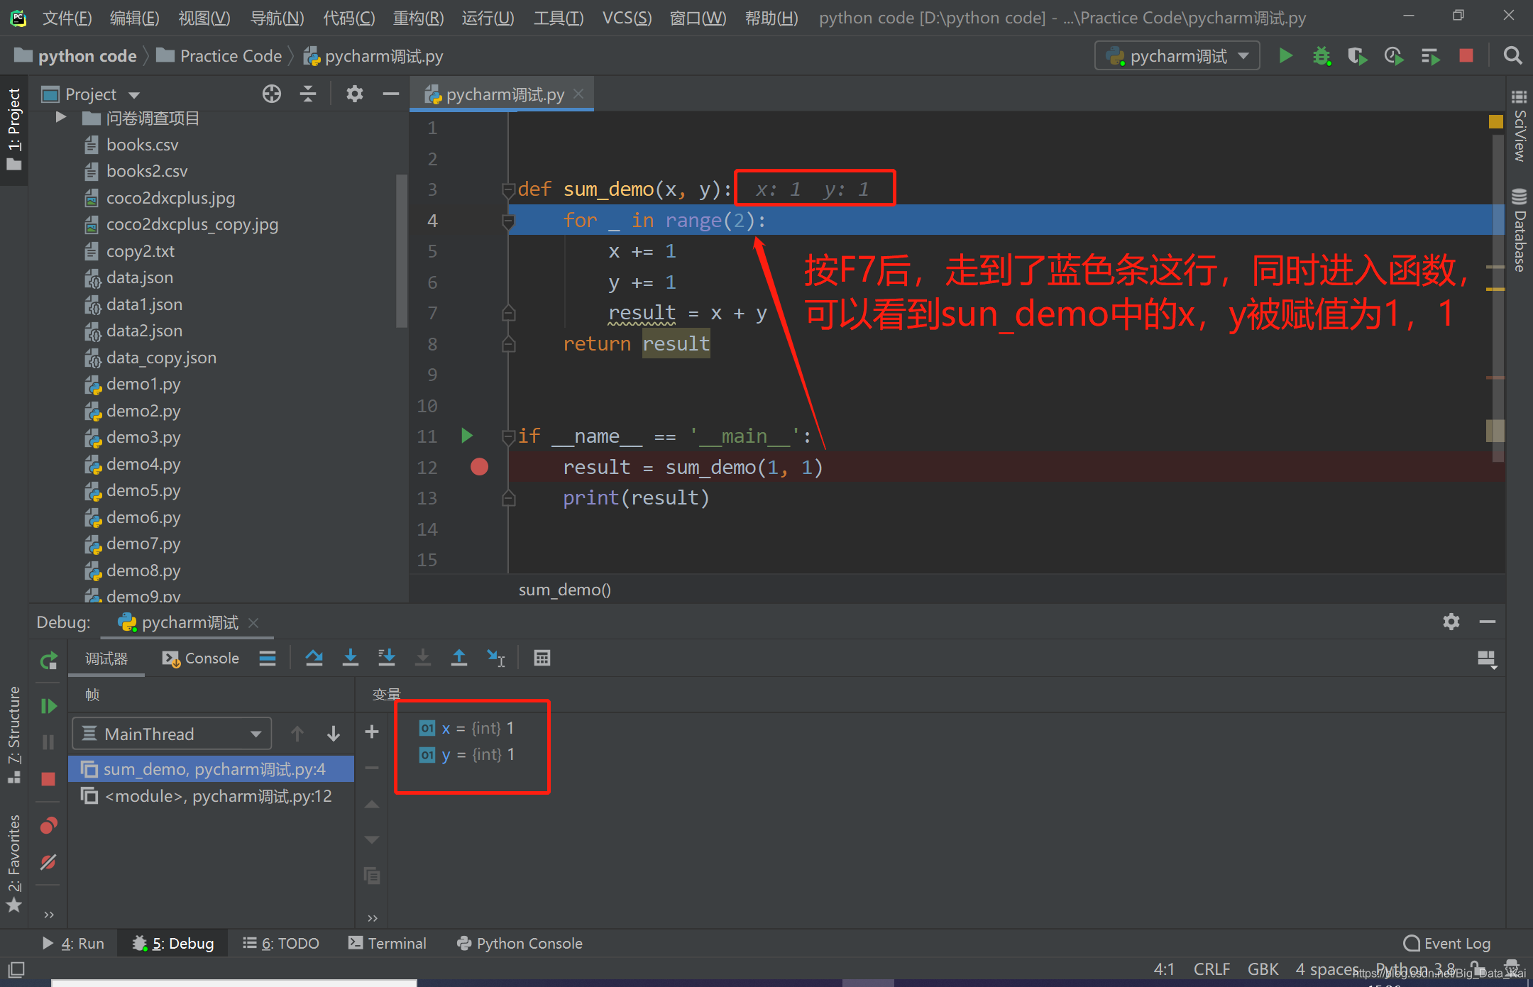Toggle Mute Breakpoints in debug sidebar
This screenshot has height=987, width=1533.
point(48,863)
